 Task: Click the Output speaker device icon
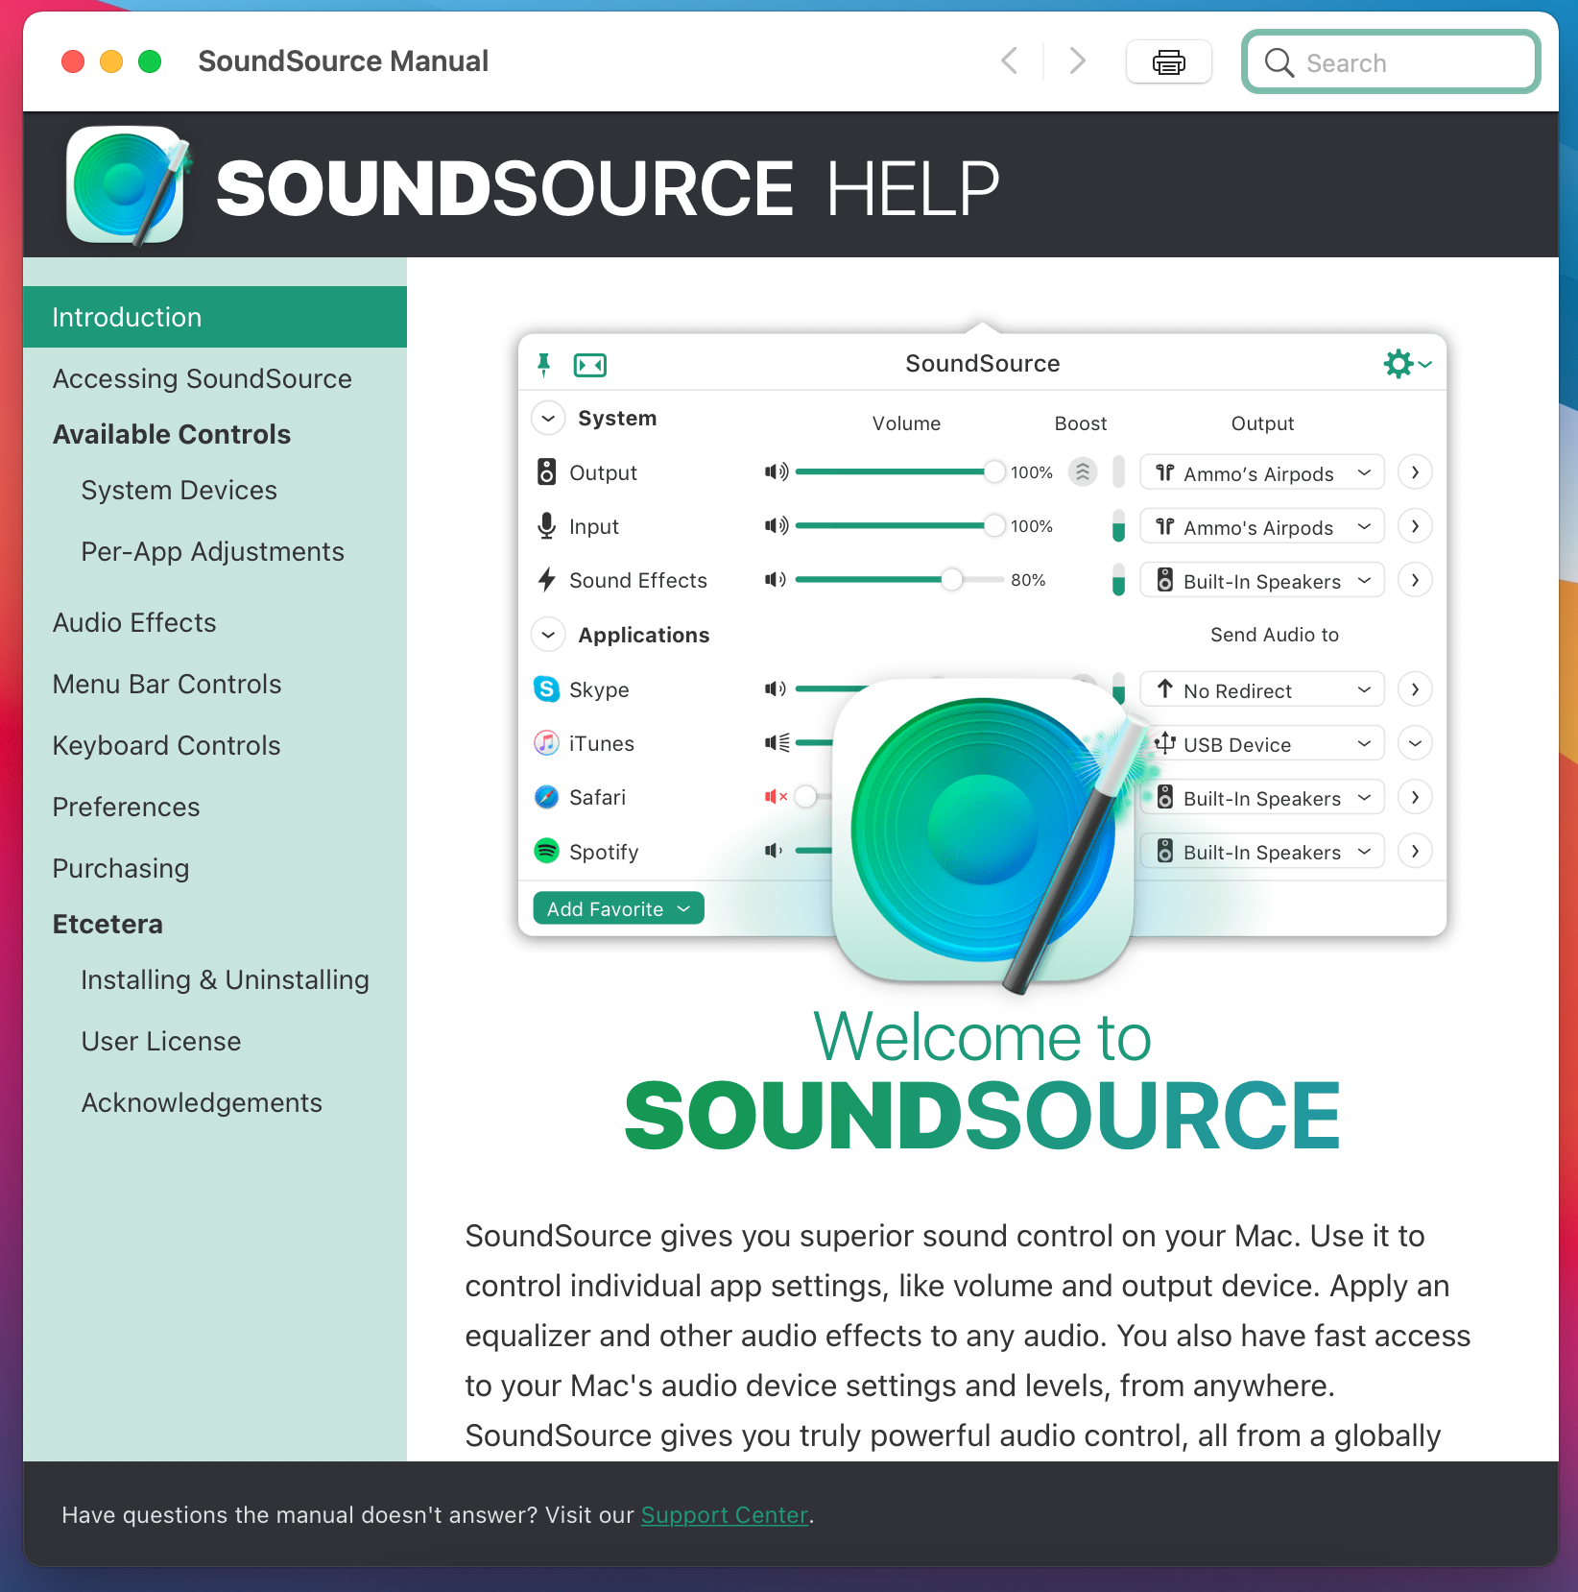(x=546, y=472)
